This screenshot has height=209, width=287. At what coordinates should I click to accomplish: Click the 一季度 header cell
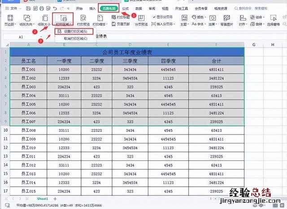[x=64, y=61]
